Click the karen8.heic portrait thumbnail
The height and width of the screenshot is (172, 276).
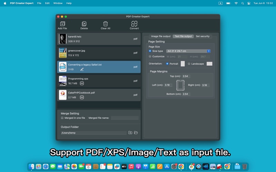[x=63, y=39]
